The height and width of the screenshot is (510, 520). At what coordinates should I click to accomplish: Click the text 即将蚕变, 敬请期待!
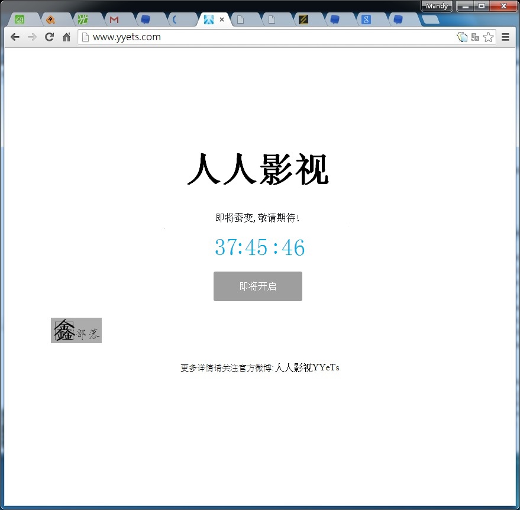(x=258, y=218)
